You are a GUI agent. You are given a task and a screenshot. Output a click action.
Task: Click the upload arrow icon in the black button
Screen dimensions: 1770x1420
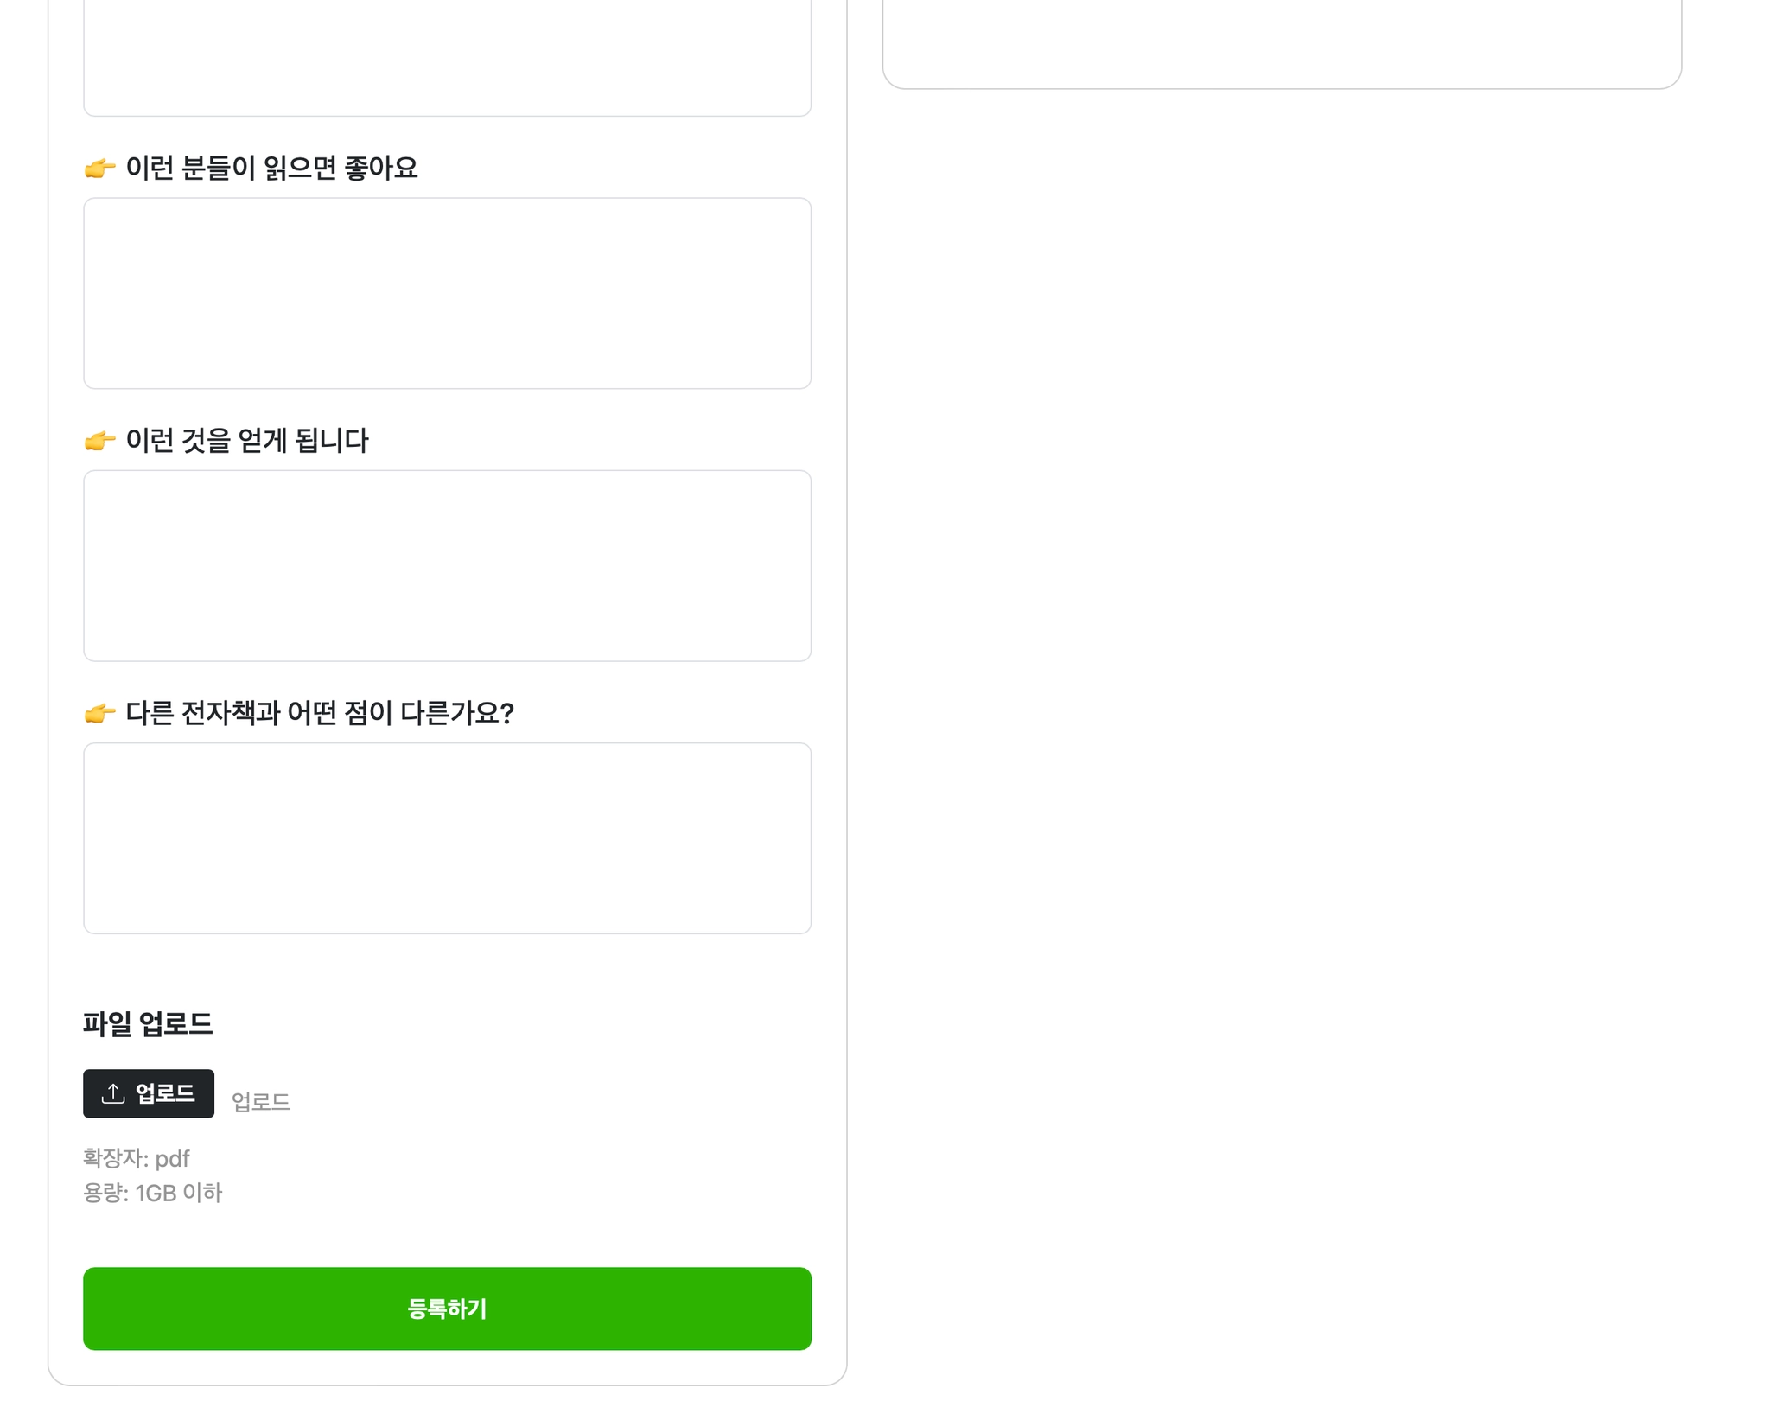[113, 1093]
